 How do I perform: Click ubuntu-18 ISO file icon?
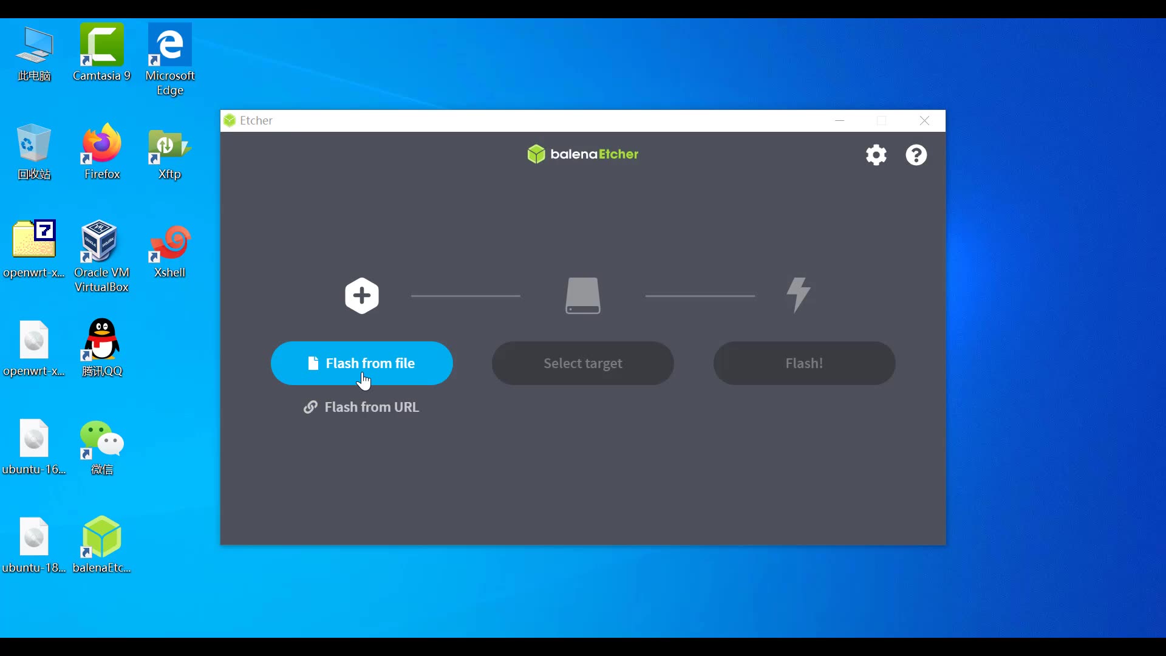point(33,537)
